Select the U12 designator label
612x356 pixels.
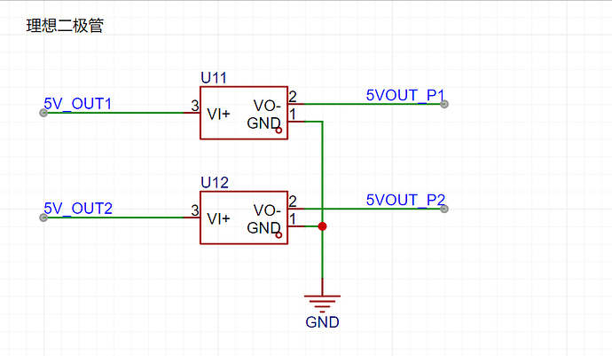[214, 183]
